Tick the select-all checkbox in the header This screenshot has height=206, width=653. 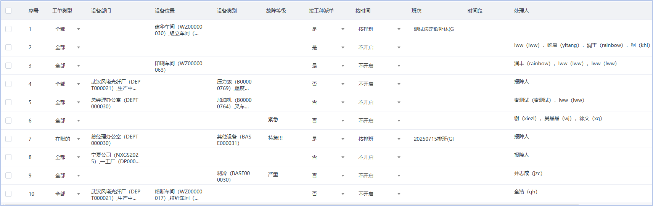[8, 11]
